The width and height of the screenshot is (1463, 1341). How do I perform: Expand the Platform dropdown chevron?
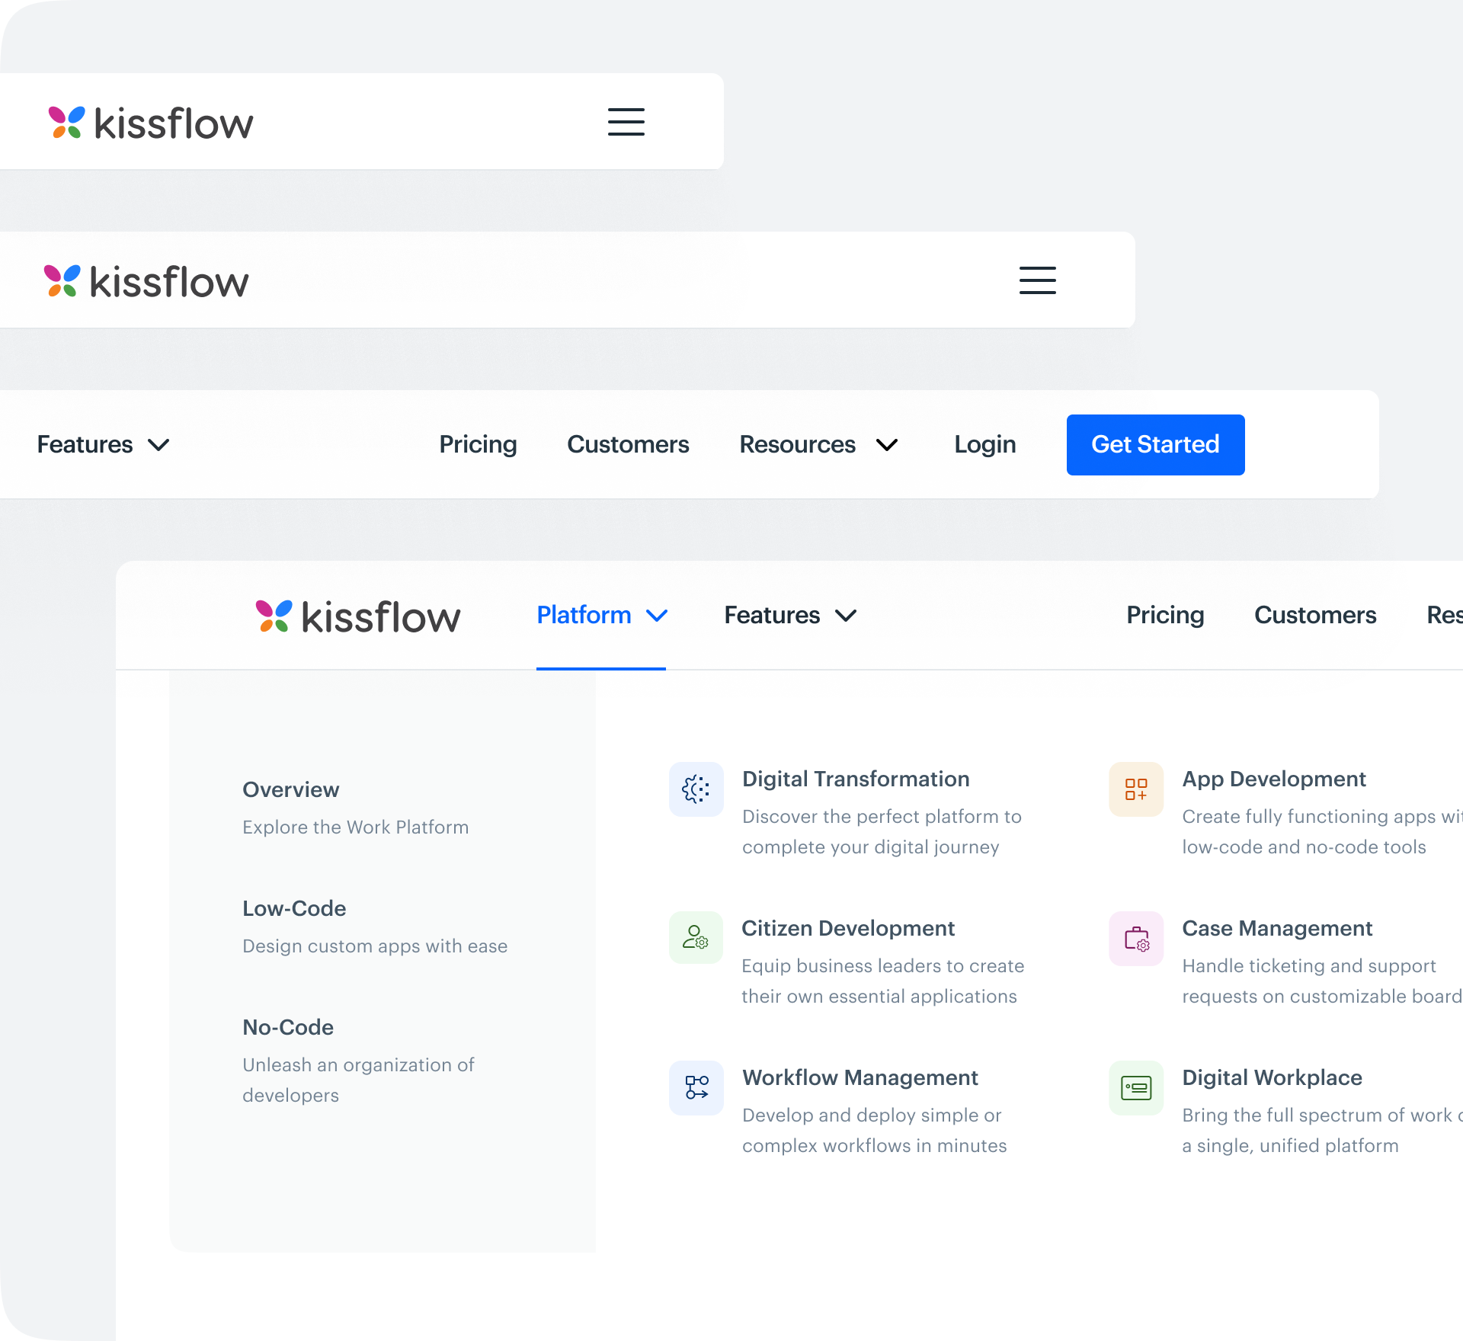657,616
